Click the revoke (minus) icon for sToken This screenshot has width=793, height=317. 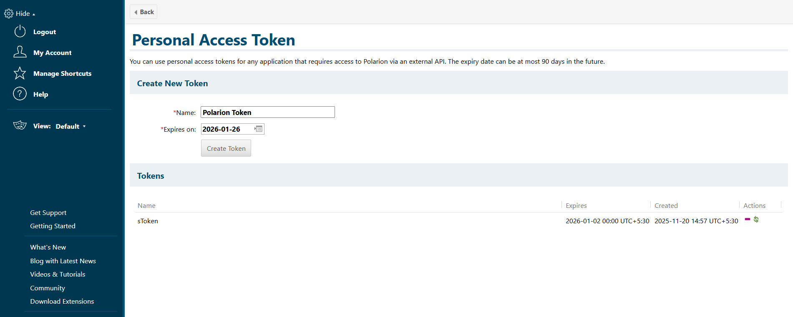[747, 219]
